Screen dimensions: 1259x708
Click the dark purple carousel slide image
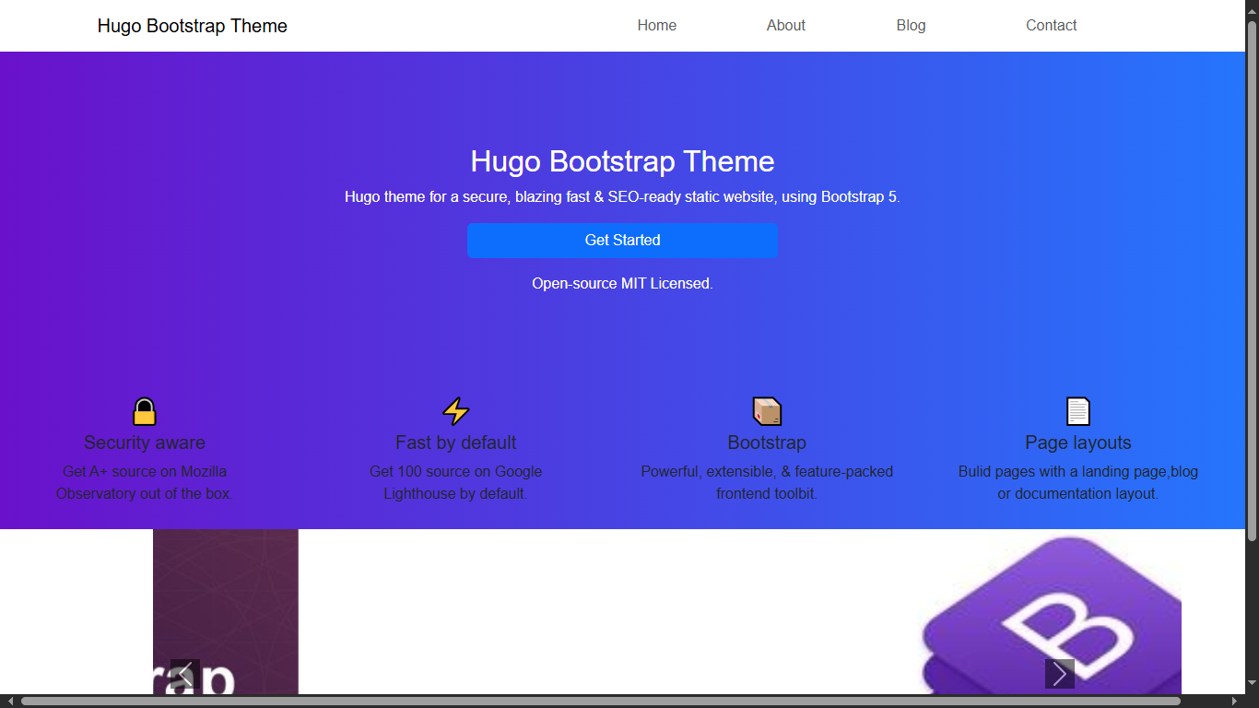point(226,599)
